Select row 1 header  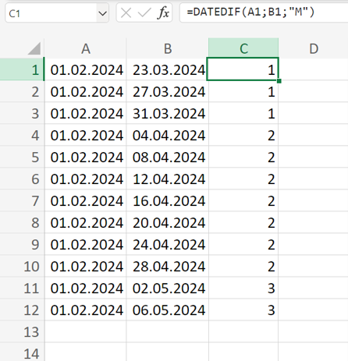(x=22, y=69)
